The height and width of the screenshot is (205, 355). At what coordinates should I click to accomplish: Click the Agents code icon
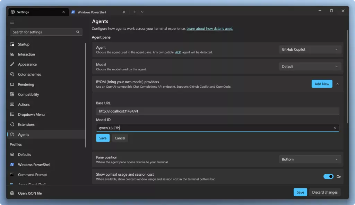[12, 135]
